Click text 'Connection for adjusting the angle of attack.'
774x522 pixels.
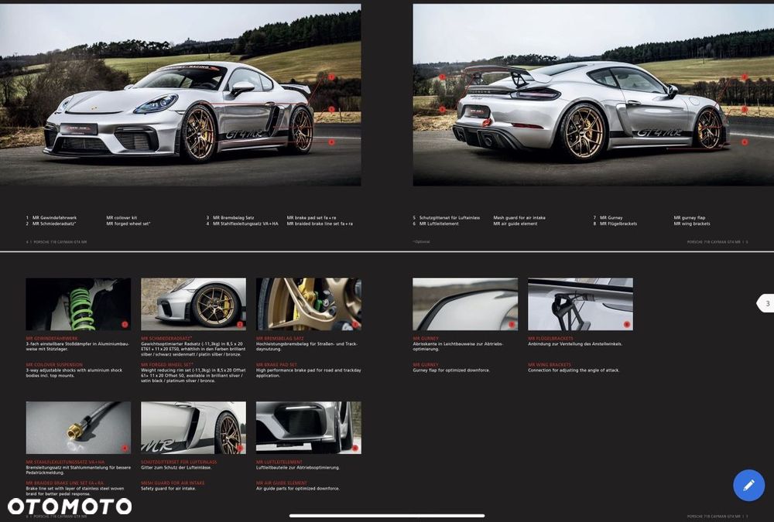click(x=574, y=370)
